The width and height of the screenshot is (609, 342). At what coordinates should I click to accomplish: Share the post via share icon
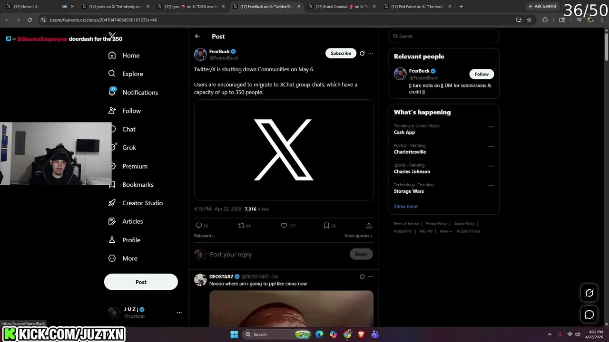(369, 226)
